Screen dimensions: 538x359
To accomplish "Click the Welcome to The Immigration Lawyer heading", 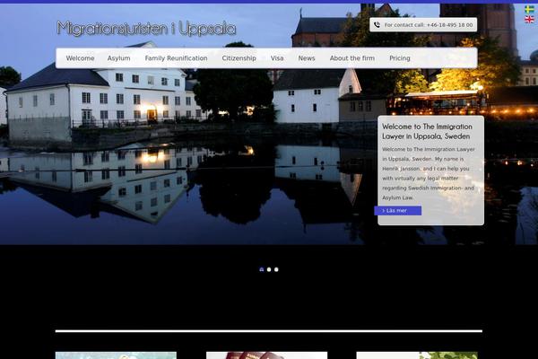I will (x=427, y=131).
